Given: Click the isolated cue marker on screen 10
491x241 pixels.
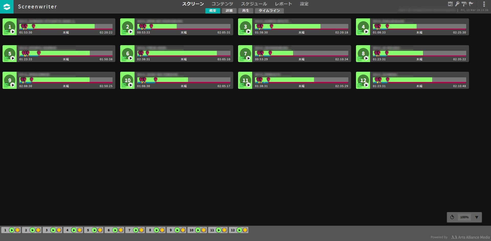Looking at the screenshot, I should tap(156, 80).
